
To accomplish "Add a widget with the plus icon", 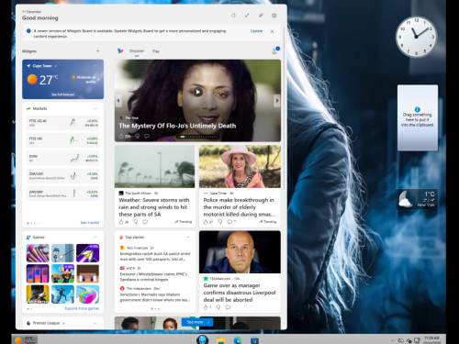I will coord(98,51).
